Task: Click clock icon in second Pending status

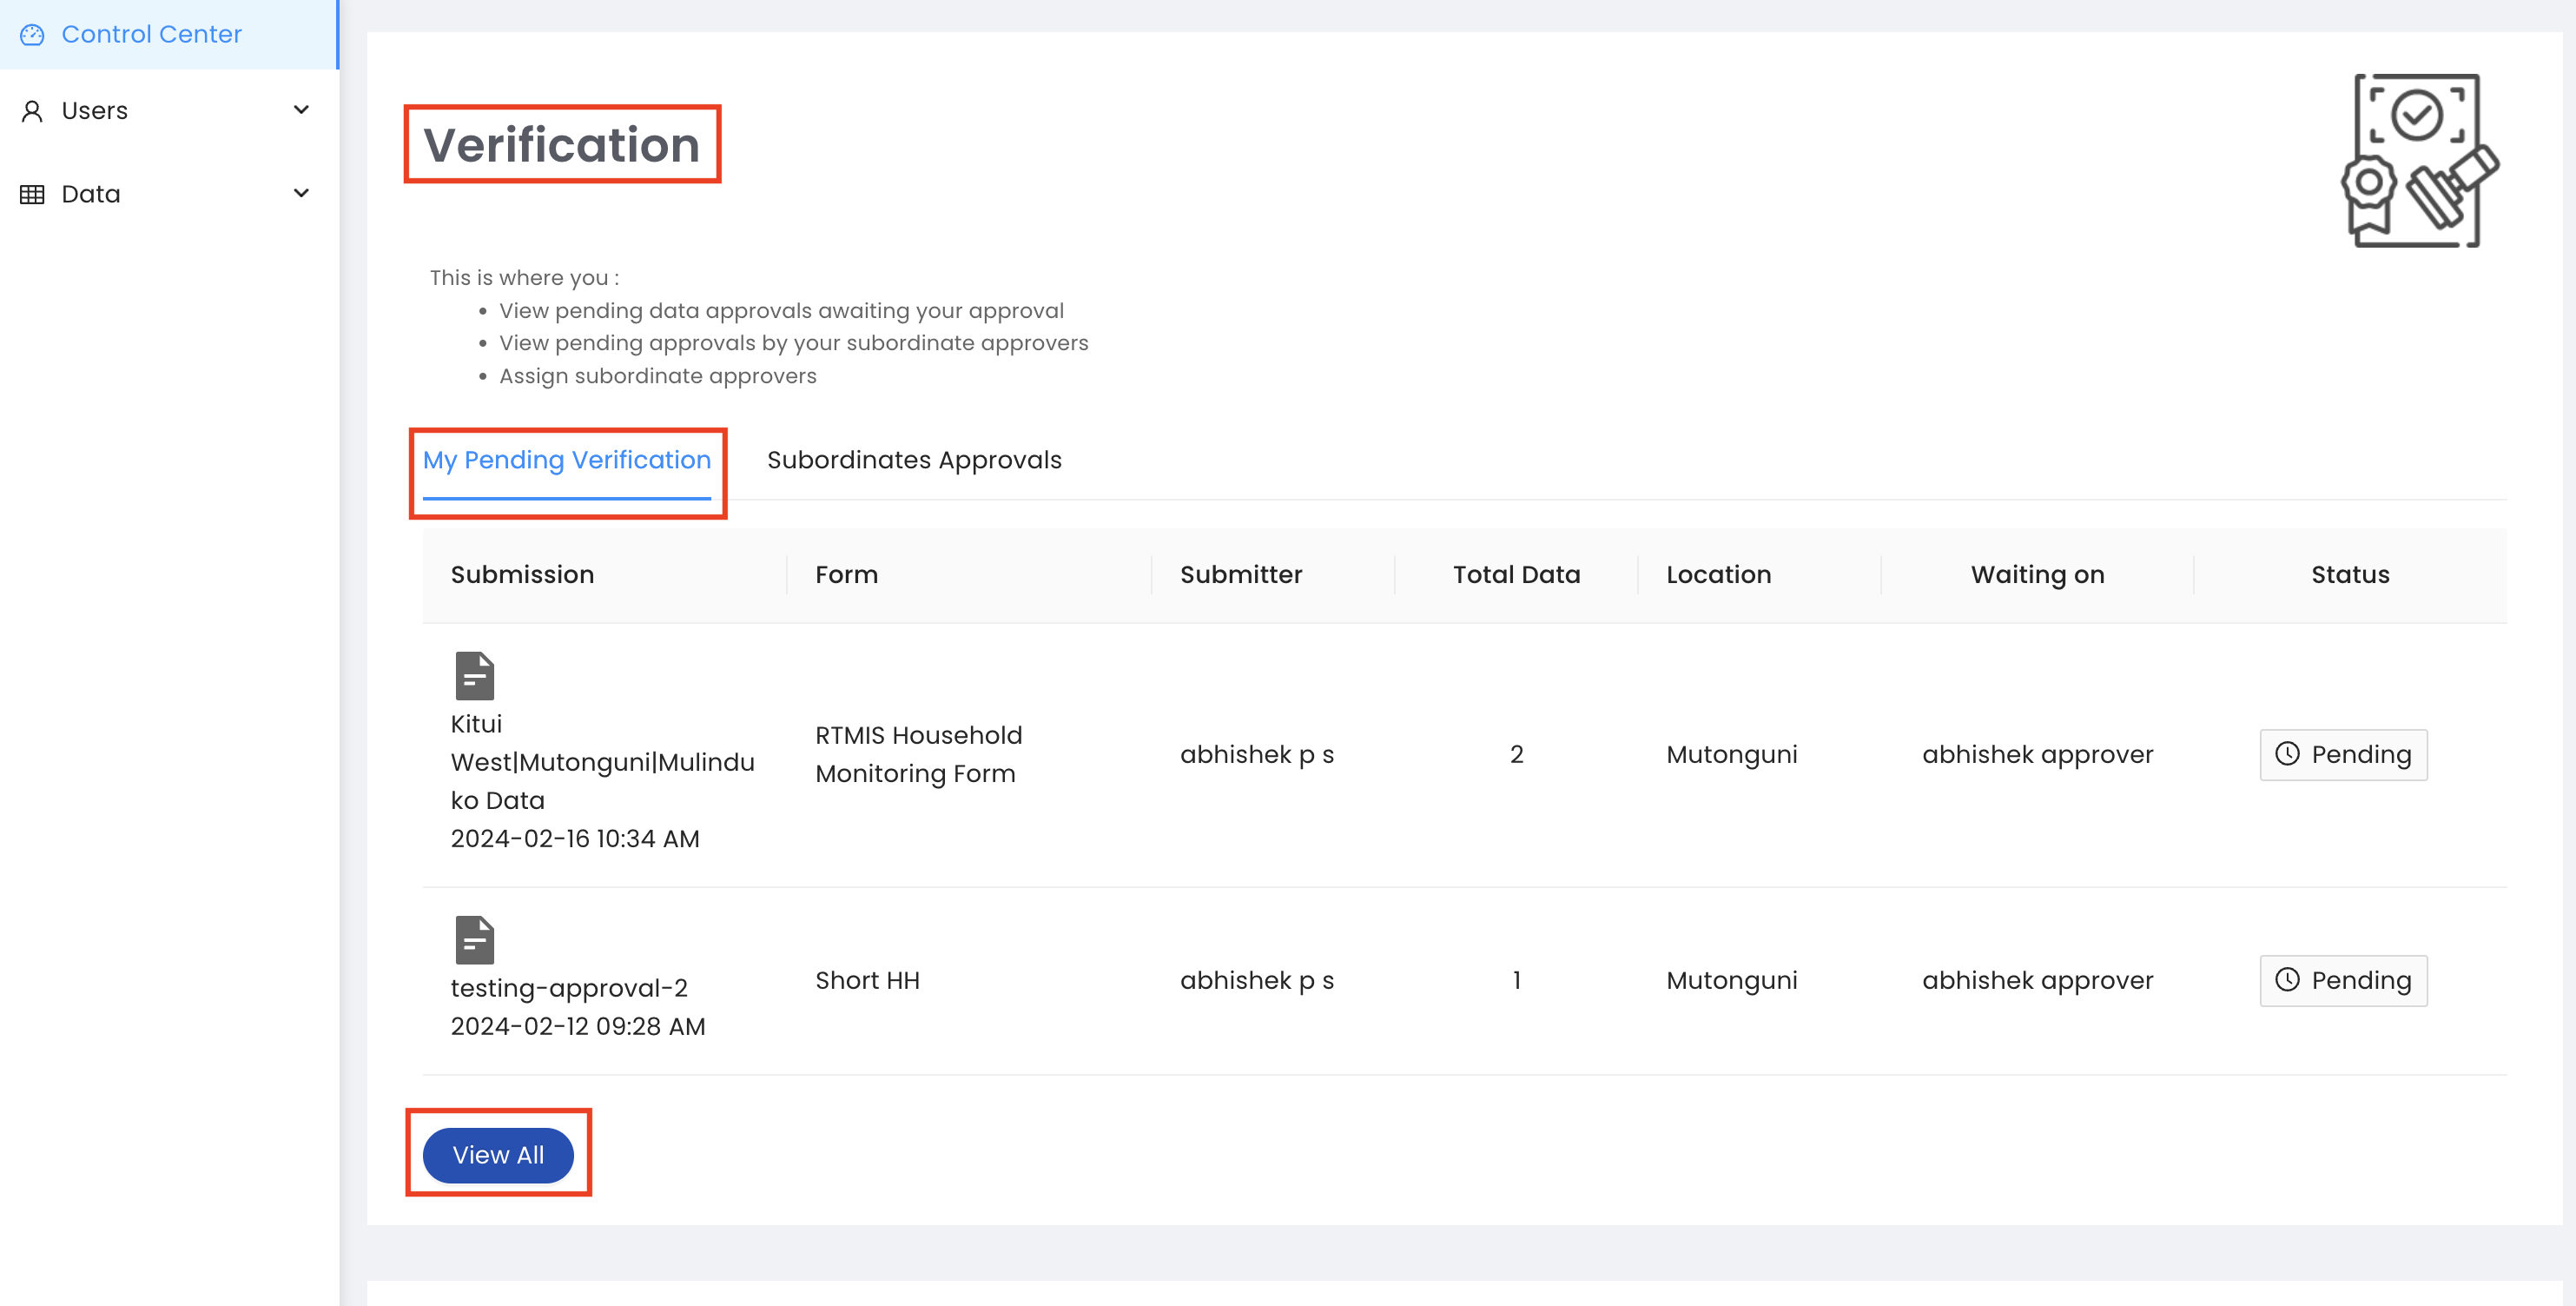Action: click(2287, 980)
